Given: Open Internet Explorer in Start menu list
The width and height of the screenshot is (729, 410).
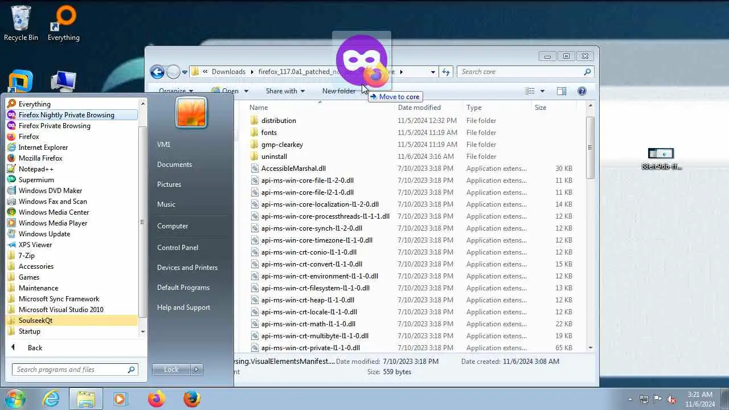Looking at the screenshot, I should pyautogui.click(x=71, y=147).
